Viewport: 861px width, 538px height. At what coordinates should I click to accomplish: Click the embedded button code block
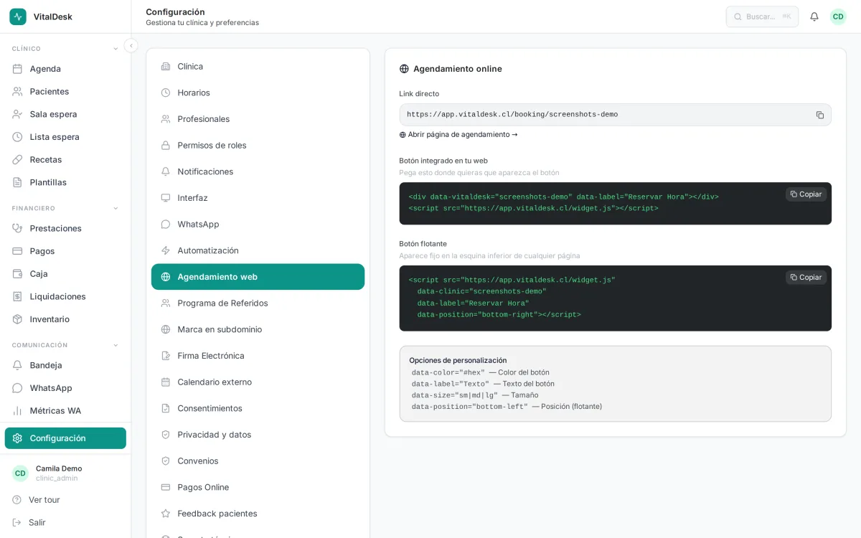click(616, 204)
